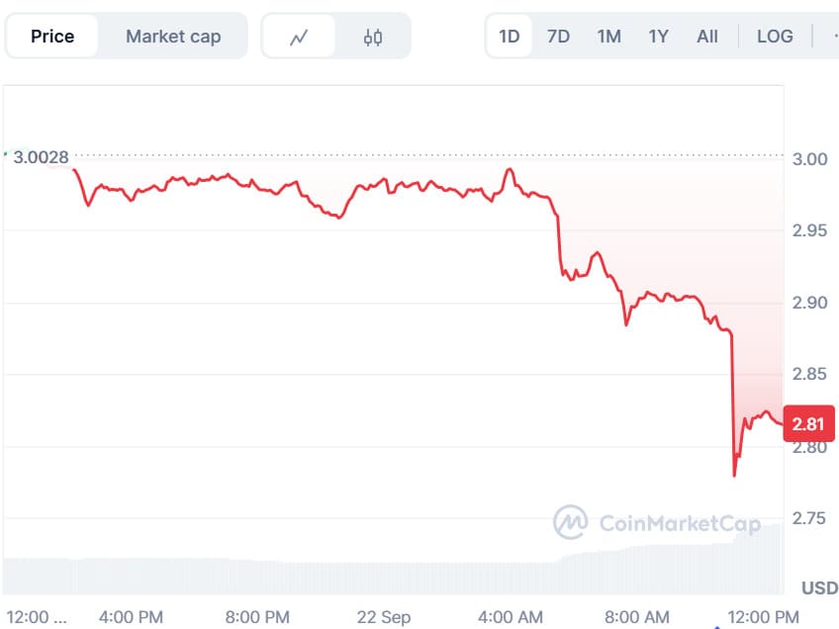Switch to the line chart view icon

tap(299, 37)
